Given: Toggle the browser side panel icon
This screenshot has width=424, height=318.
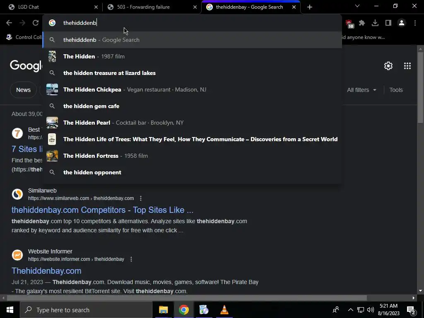Looking at the screenshot, I should pos(388,23).
